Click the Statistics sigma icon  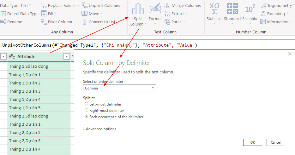click(214, 9)
